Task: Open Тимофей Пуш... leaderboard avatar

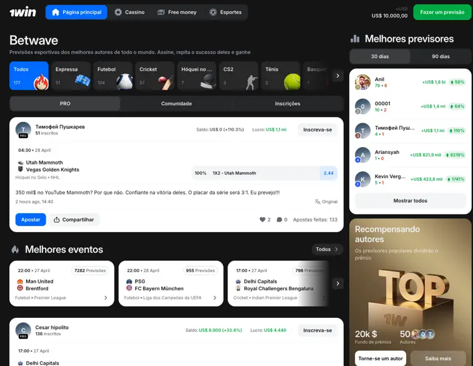Action: tap(362, 131)
